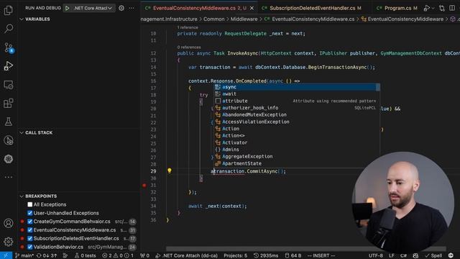
Task: Disable the EventualConsistencyMiddleware.cs breakpoint
Action: 30,230
